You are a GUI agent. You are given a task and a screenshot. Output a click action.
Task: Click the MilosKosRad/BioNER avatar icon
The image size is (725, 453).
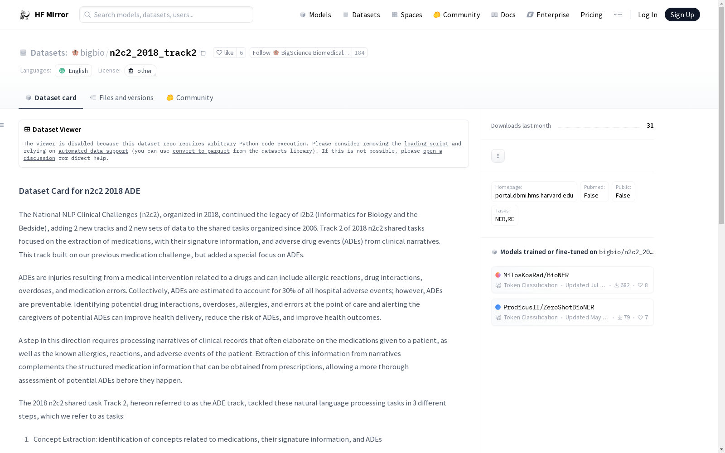coord(498,275)
